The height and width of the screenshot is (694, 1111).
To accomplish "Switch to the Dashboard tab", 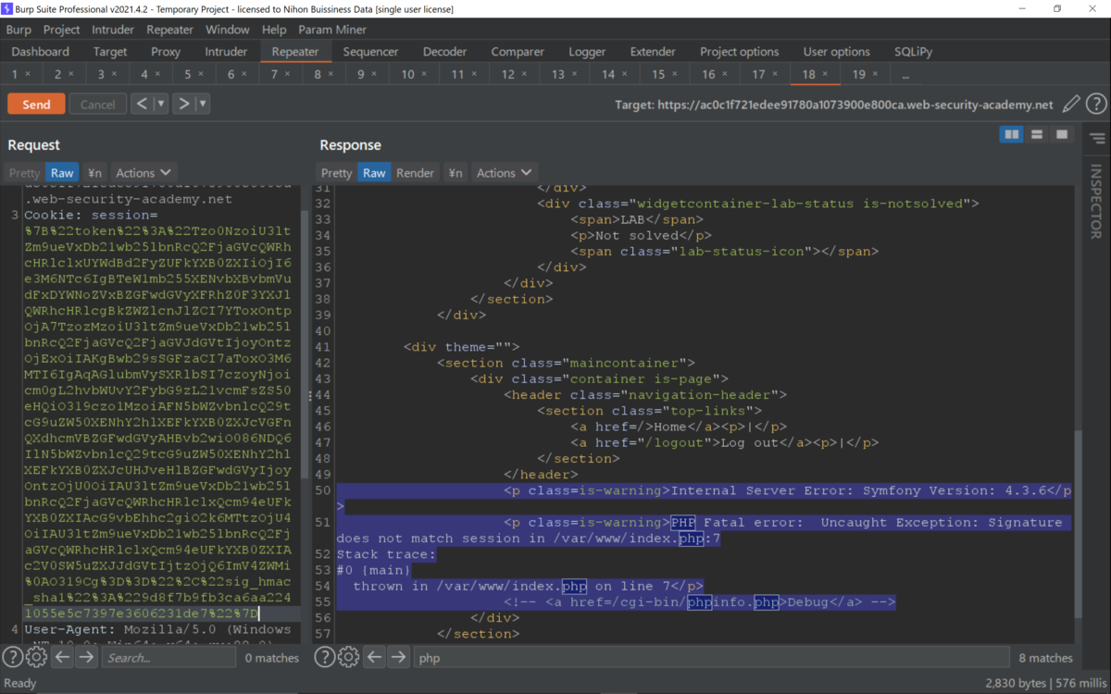I will [x=41, y=52].
